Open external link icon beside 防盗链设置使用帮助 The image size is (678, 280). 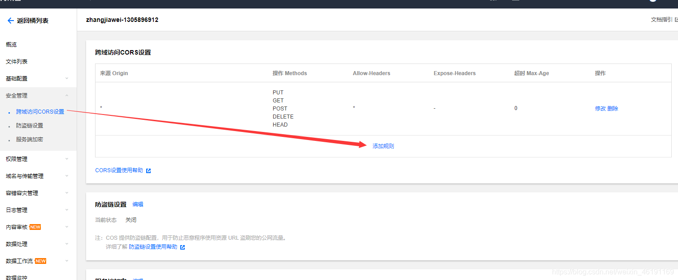pyautogui.click(x=183, y=247)
